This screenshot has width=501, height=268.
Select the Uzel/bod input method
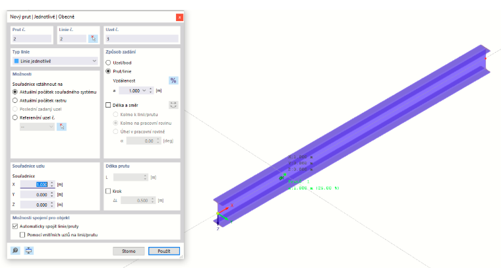108,63
